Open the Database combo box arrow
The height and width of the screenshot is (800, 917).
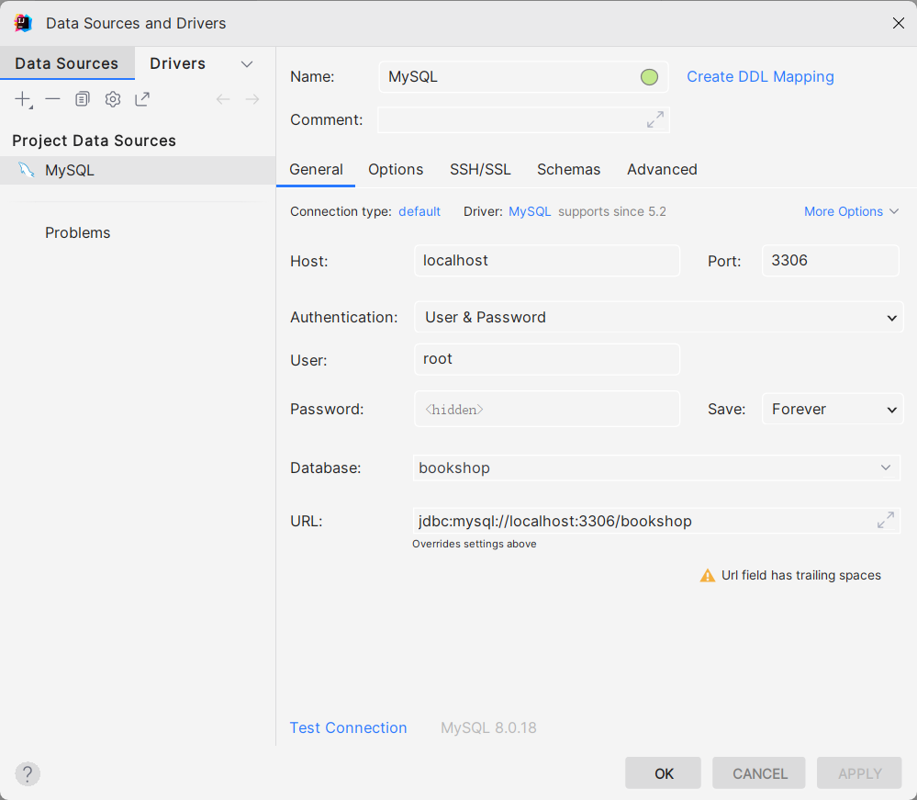886,468
